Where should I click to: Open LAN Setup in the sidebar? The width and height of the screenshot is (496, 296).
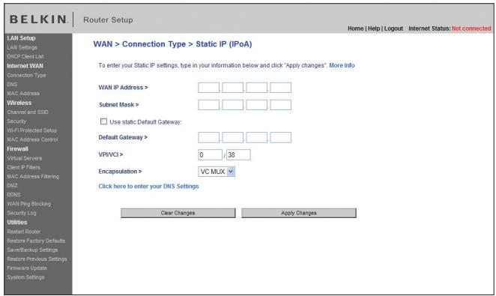pyautogui.click(x=21, y=38)
